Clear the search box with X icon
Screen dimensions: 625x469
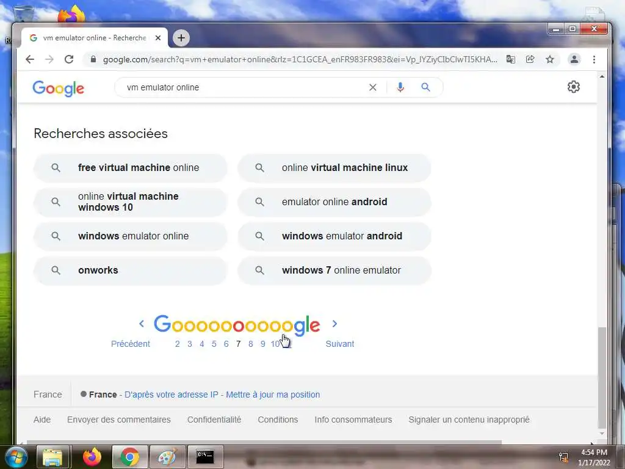pos(373,87)
